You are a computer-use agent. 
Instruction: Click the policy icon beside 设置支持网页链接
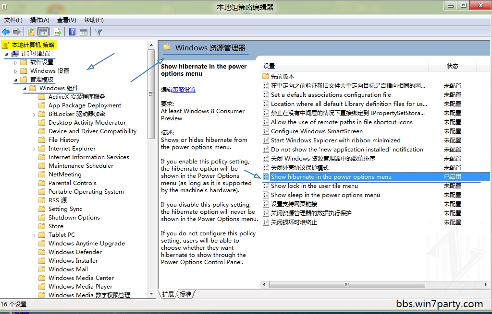tap(266, 204)
